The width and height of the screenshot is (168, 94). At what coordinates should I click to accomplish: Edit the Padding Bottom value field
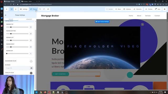point(31,34)
